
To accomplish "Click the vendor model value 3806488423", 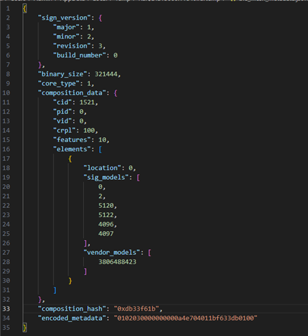I will [117, 262].
